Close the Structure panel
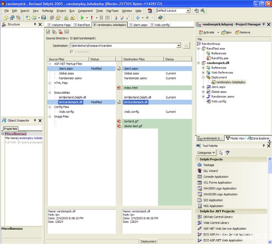272x244 pixels. 40,25
